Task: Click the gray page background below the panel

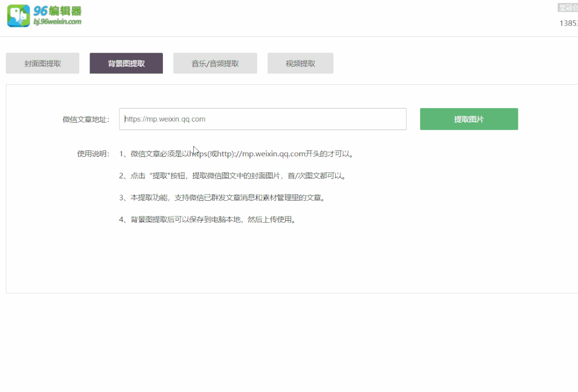Action: coord(289,343)
